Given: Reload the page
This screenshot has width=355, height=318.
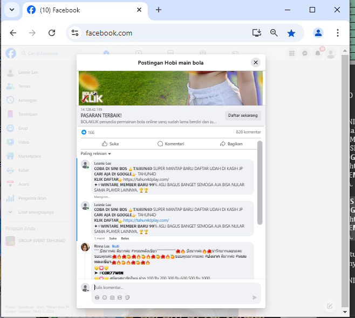Looking at the screenshot, I should (x=52, y=33).
